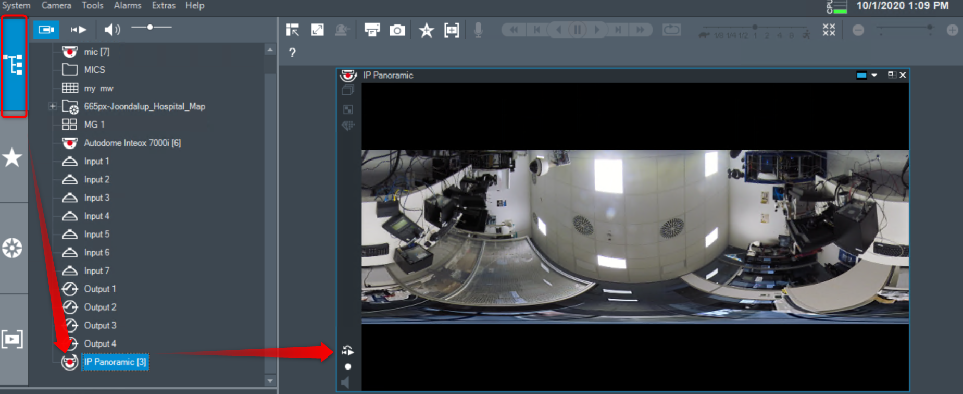This screenshot has width=963, height=394.
Task: Adjust the volume slider
Action: (x=150, y=27)
